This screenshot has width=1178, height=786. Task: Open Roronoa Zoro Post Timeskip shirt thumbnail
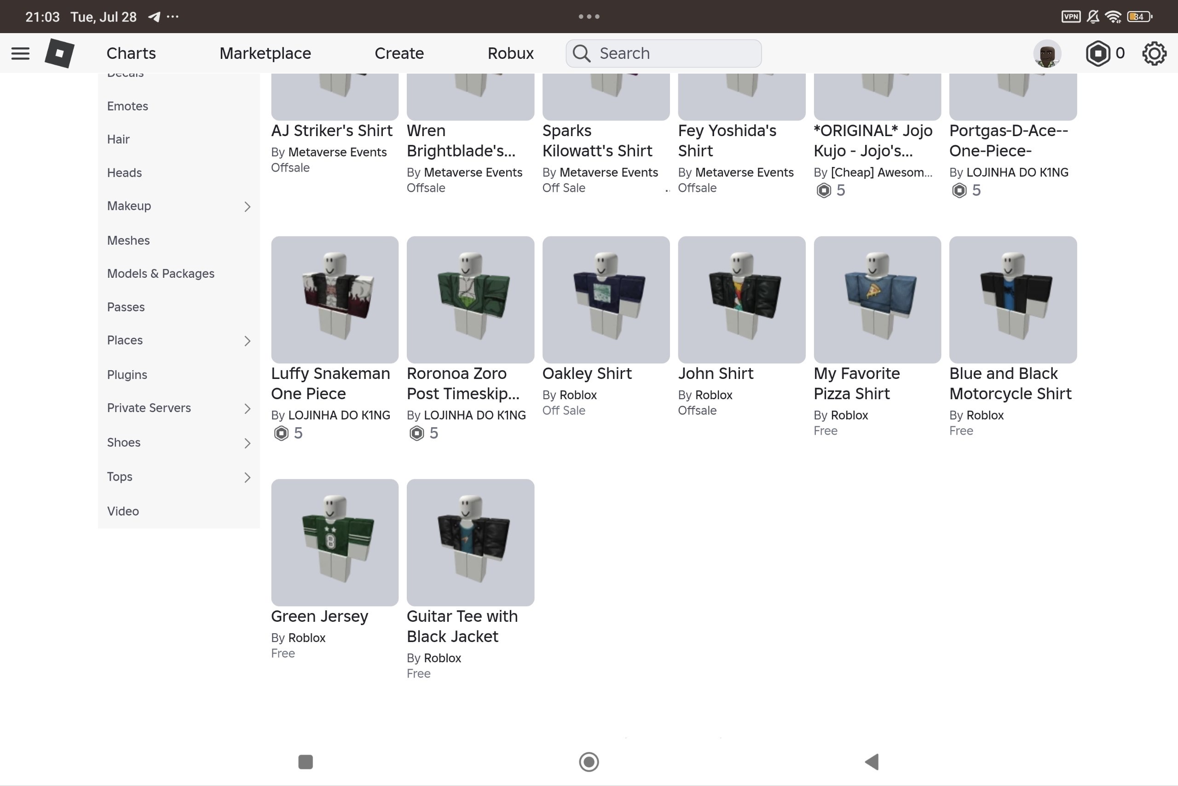470,300
